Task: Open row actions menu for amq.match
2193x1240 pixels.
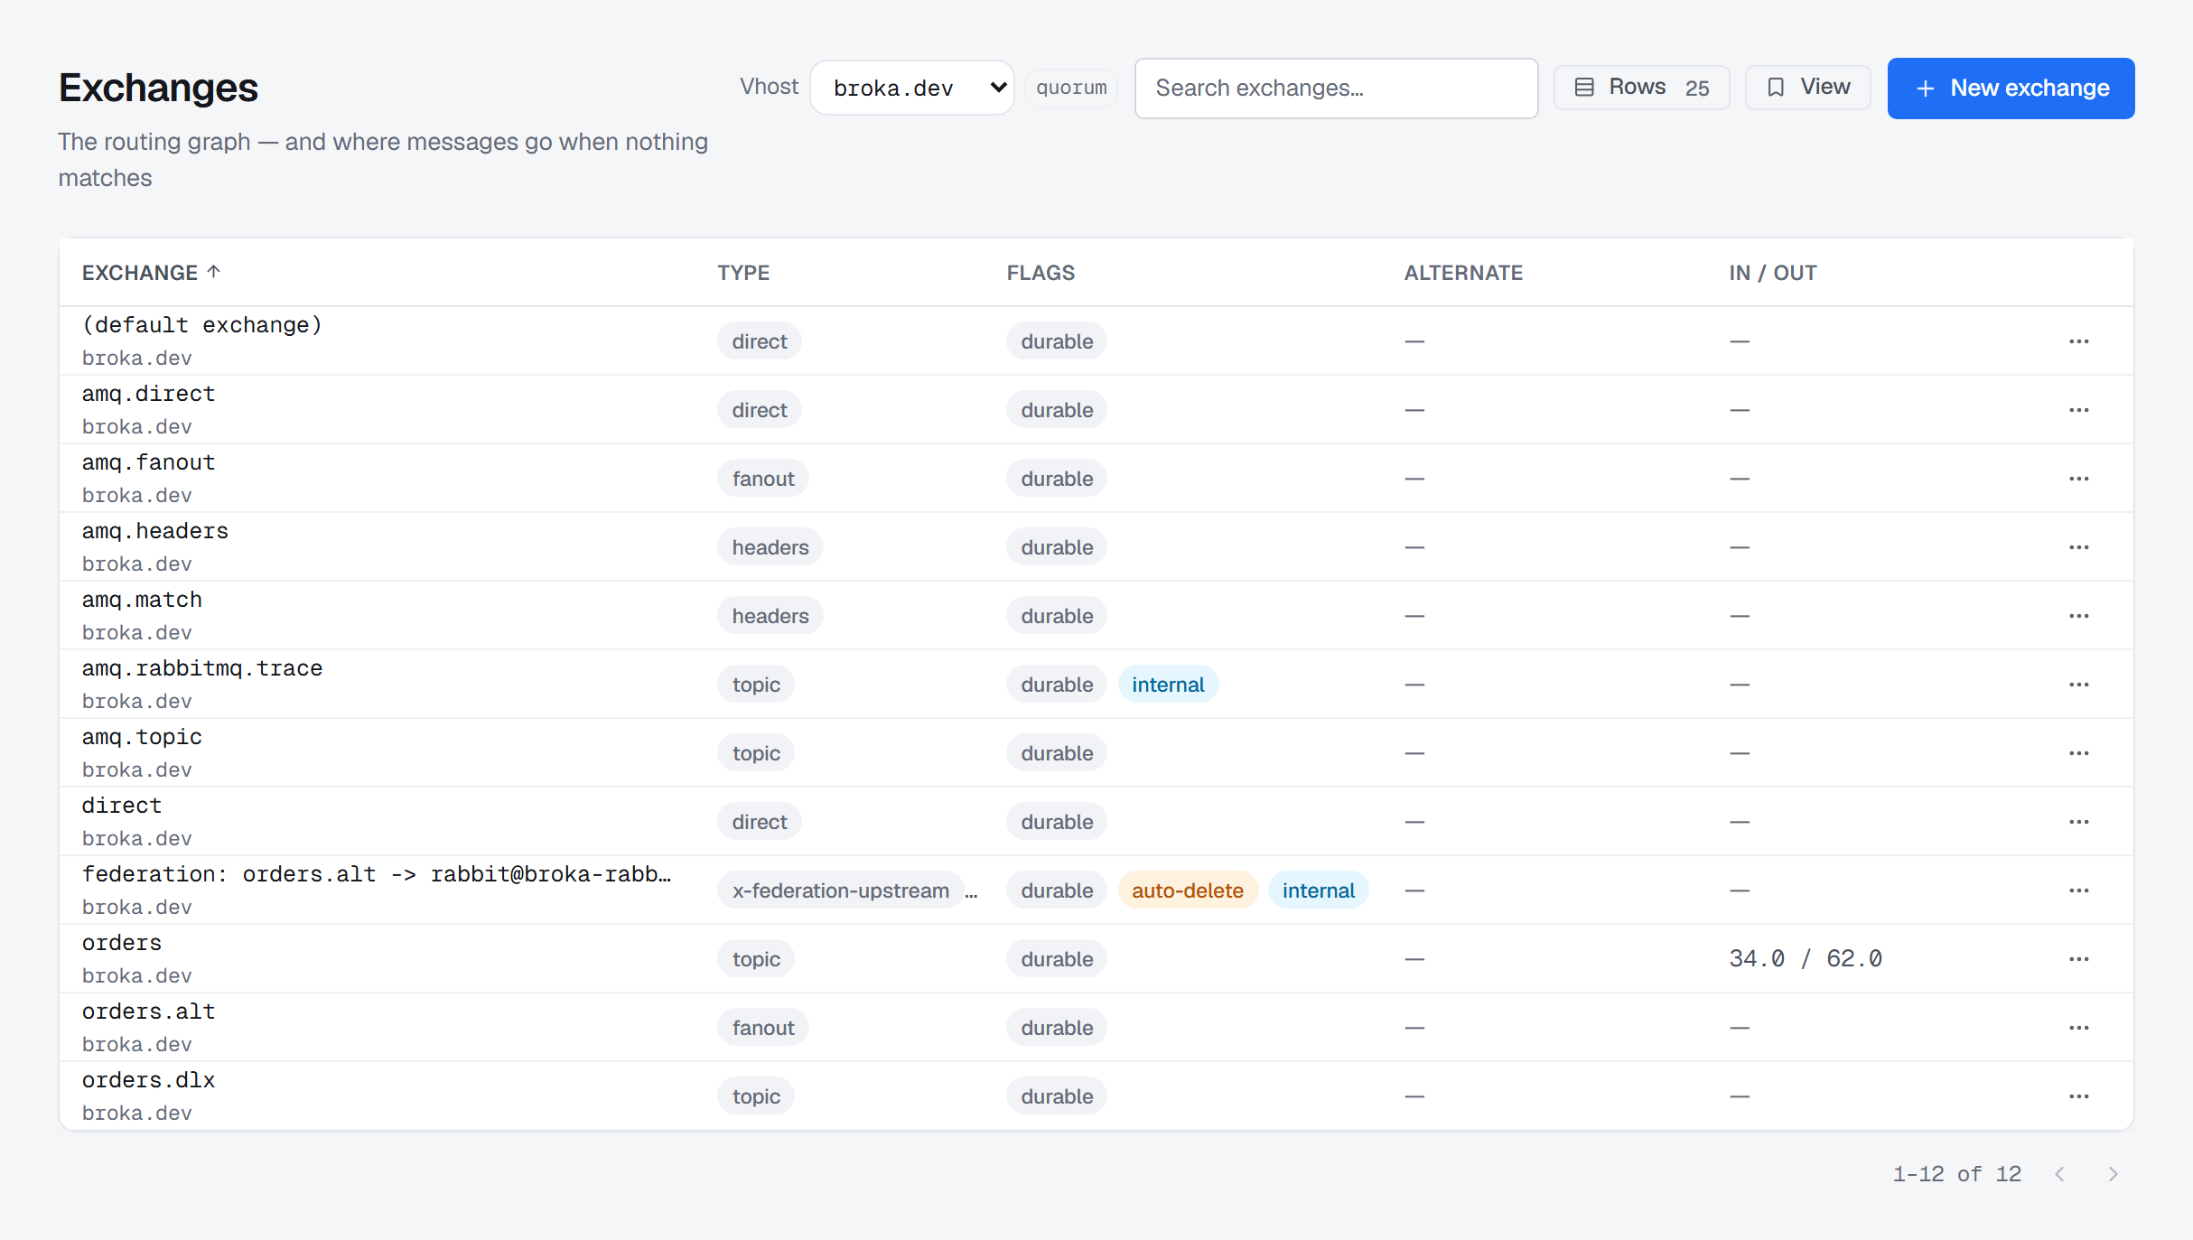Action: [x=2078, y=616]
